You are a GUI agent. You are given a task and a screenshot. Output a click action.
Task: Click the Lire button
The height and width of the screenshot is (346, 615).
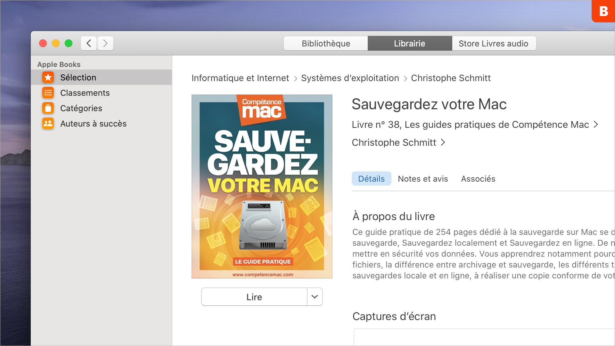click(254, 297)
